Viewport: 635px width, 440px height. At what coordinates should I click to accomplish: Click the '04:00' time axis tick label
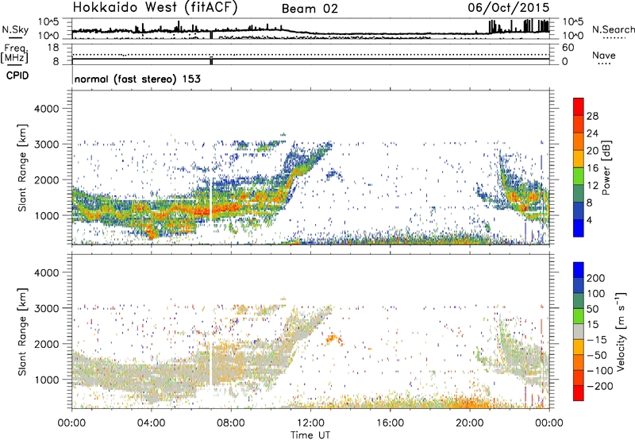(152, 423)
